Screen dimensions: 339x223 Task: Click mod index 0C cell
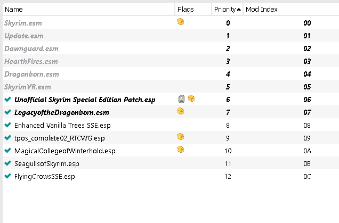click(x=307, y=176)
